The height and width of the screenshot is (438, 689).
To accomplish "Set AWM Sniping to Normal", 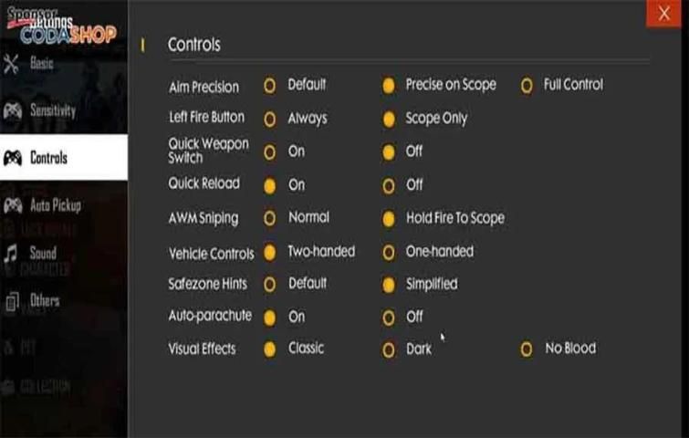I will [x=270, y=218].
